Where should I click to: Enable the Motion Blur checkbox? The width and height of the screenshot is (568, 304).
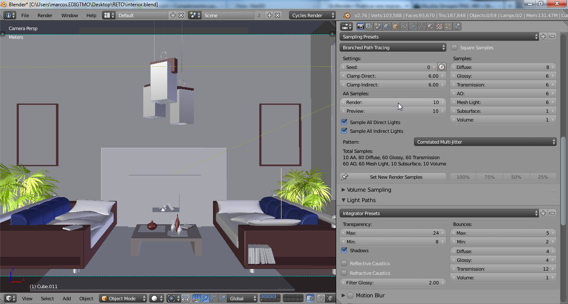(350, 295)
